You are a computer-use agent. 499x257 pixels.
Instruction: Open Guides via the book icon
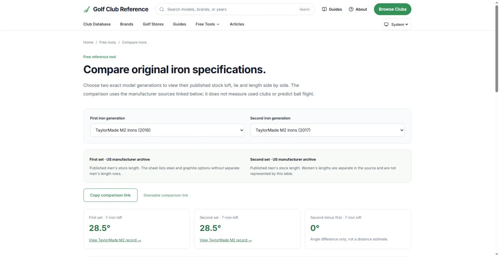coord(324,9)
